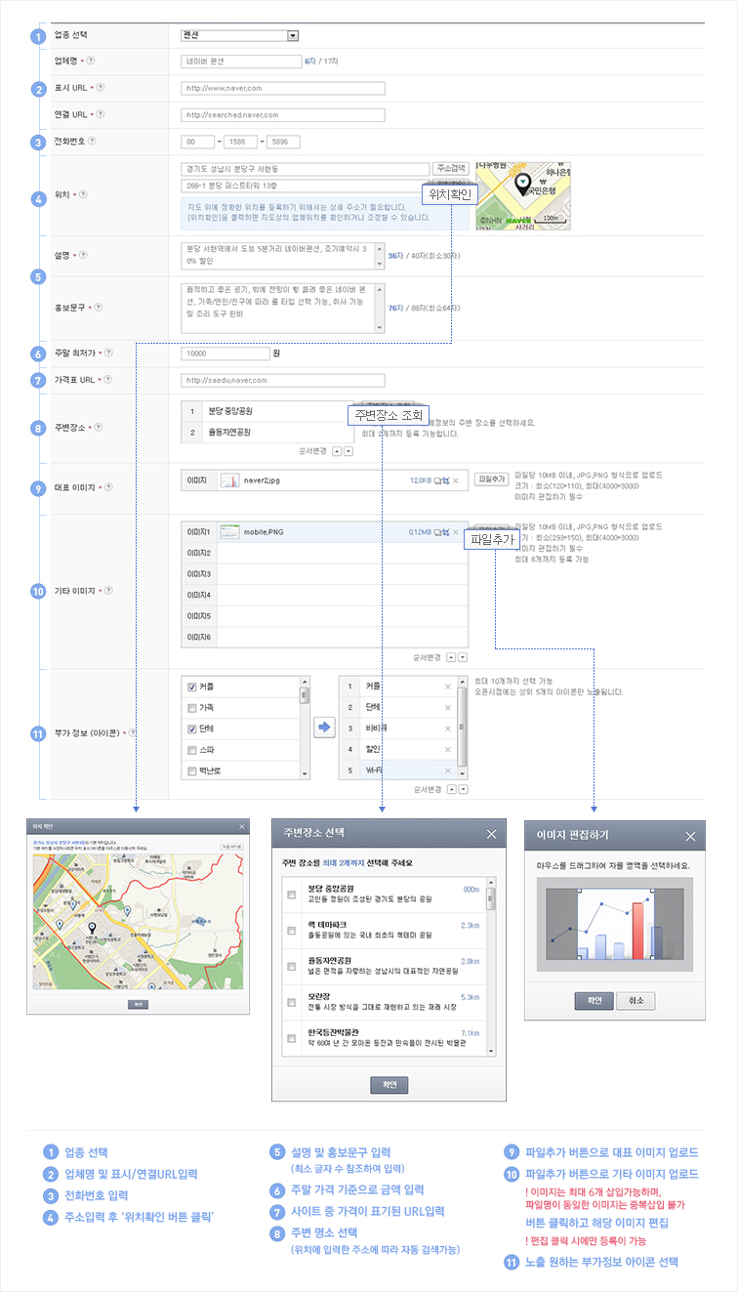This screenshot has width=738, height=1292.
Task: Click the small map thumbnail beside the address
Action: tap(522, 195)
